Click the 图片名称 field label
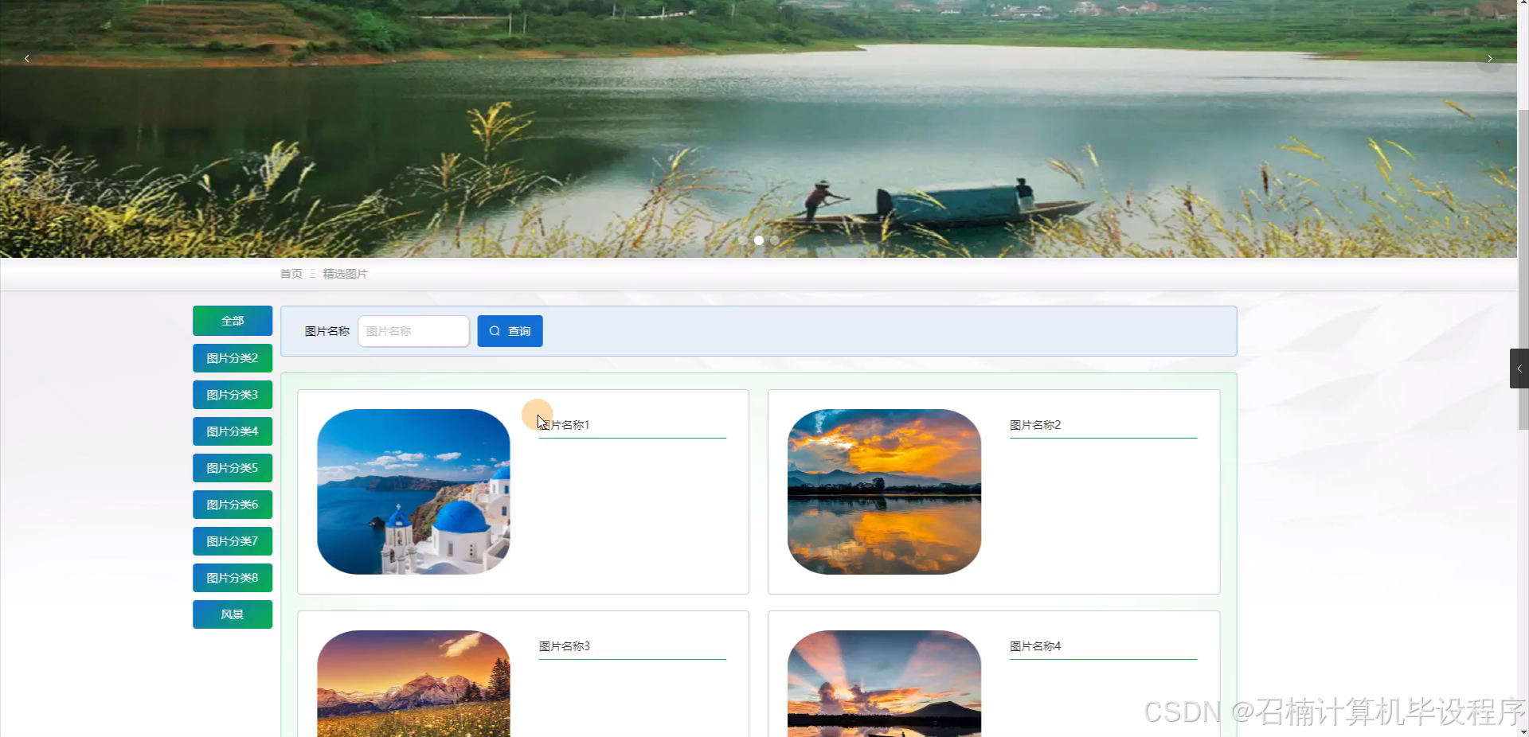The width and height of the screenshot is (1529, 737). [x=327, y=331]
